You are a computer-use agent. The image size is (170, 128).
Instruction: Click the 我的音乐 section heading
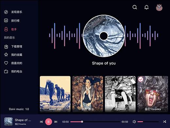click(9, 38)
